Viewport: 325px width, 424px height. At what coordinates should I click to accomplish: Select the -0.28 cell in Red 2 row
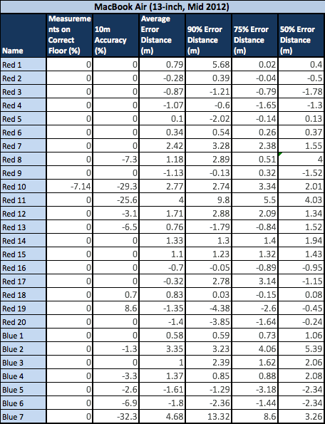[162, 78]
